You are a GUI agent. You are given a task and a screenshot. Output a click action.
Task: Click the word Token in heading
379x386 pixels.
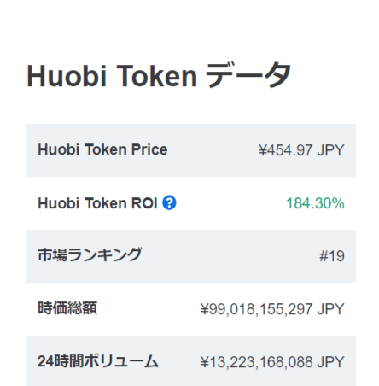pos(156,76)
